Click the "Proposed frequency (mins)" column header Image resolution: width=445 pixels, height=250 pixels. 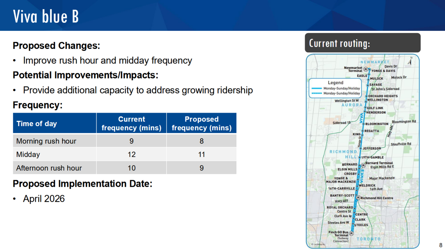(201, 123)
